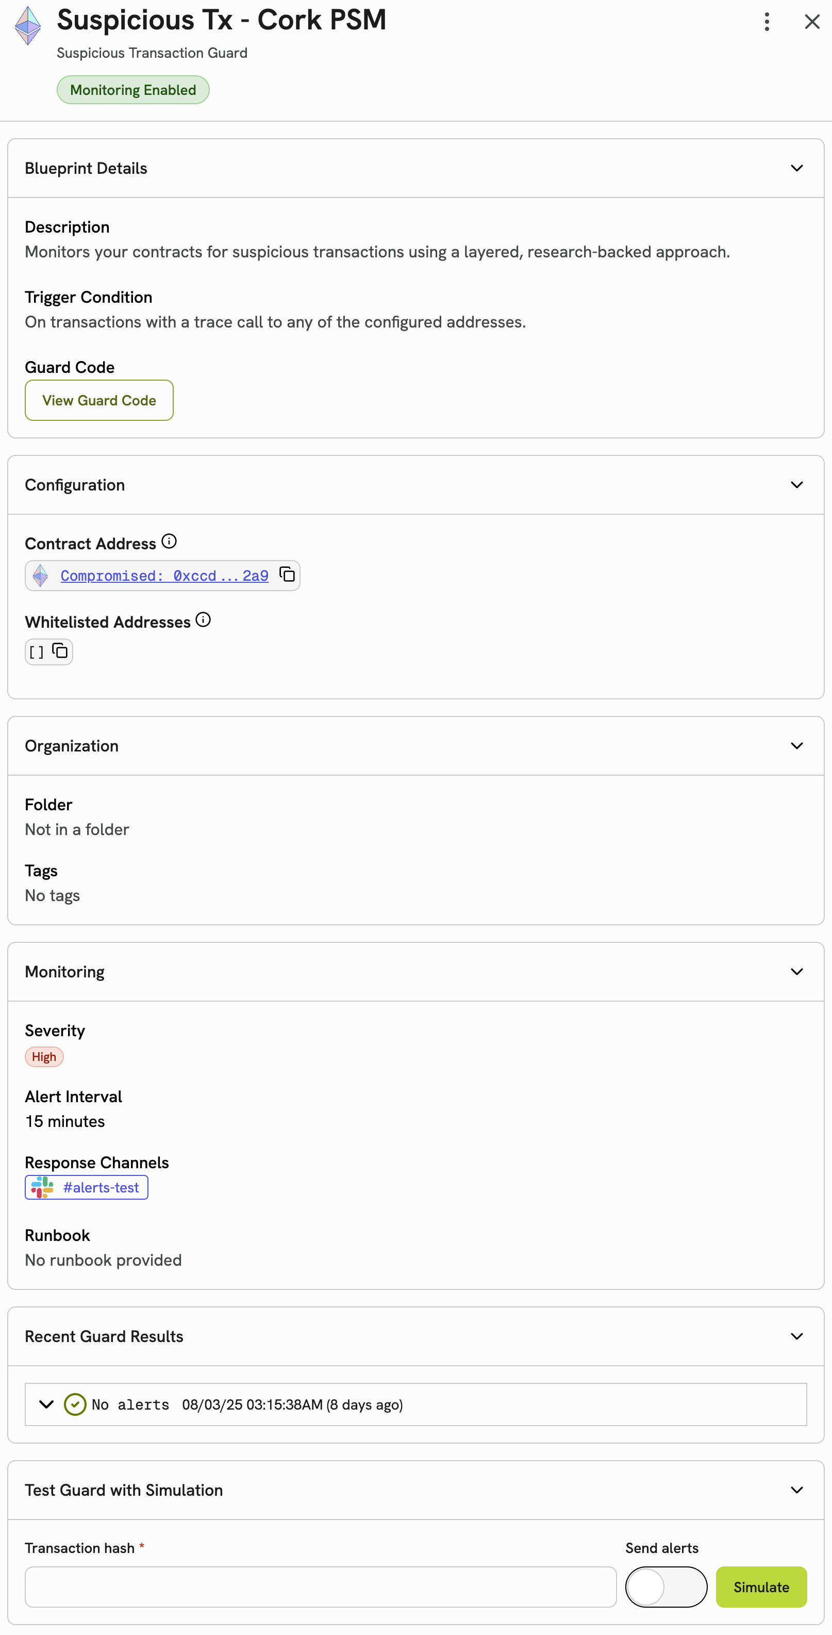Collapse the Monitoring section
Image resolution: width=832 pixels, height=1635 pixels.
point(796,972)
